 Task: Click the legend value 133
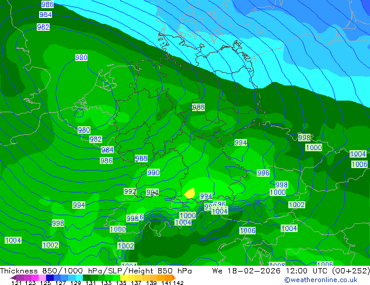tap(106, 283)
